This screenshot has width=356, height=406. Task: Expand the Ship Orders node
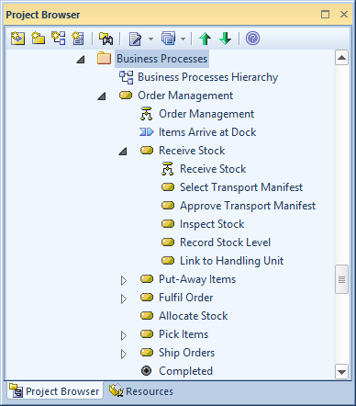click(x=123, y=354)
